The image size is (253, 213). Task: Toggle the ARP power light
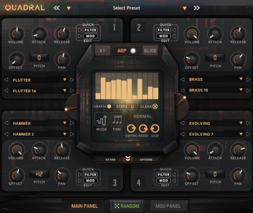(x=133, y=51)
